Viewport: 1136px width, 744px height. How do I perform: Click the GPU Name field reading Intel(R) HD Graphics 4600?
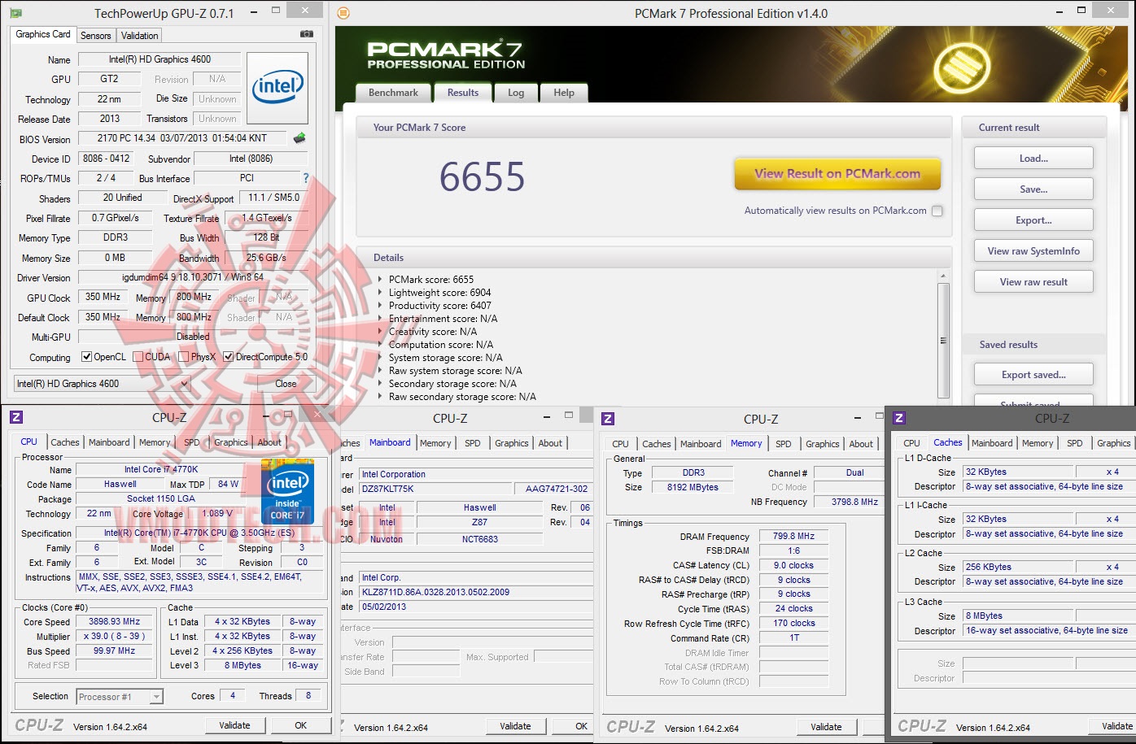tap(159, 59)
